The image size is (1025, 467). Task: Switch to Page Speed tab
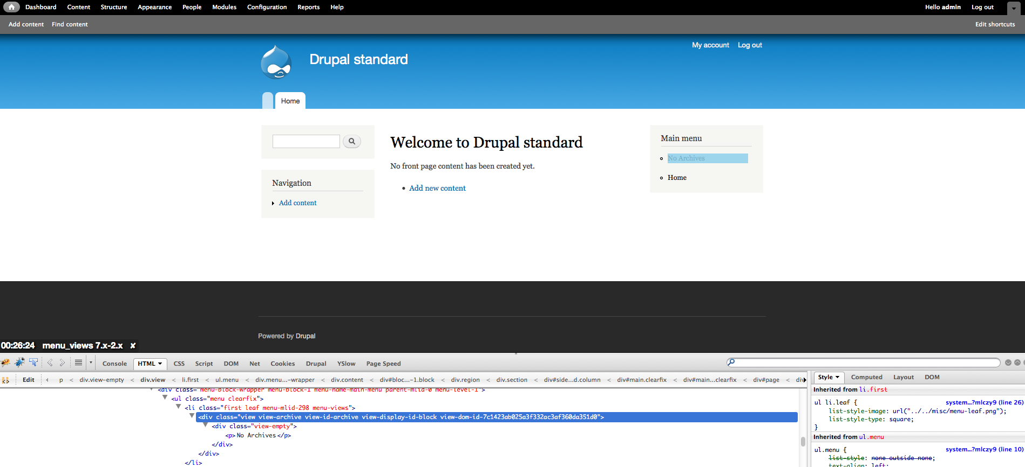pyautogui.click(x=384, y=364)
